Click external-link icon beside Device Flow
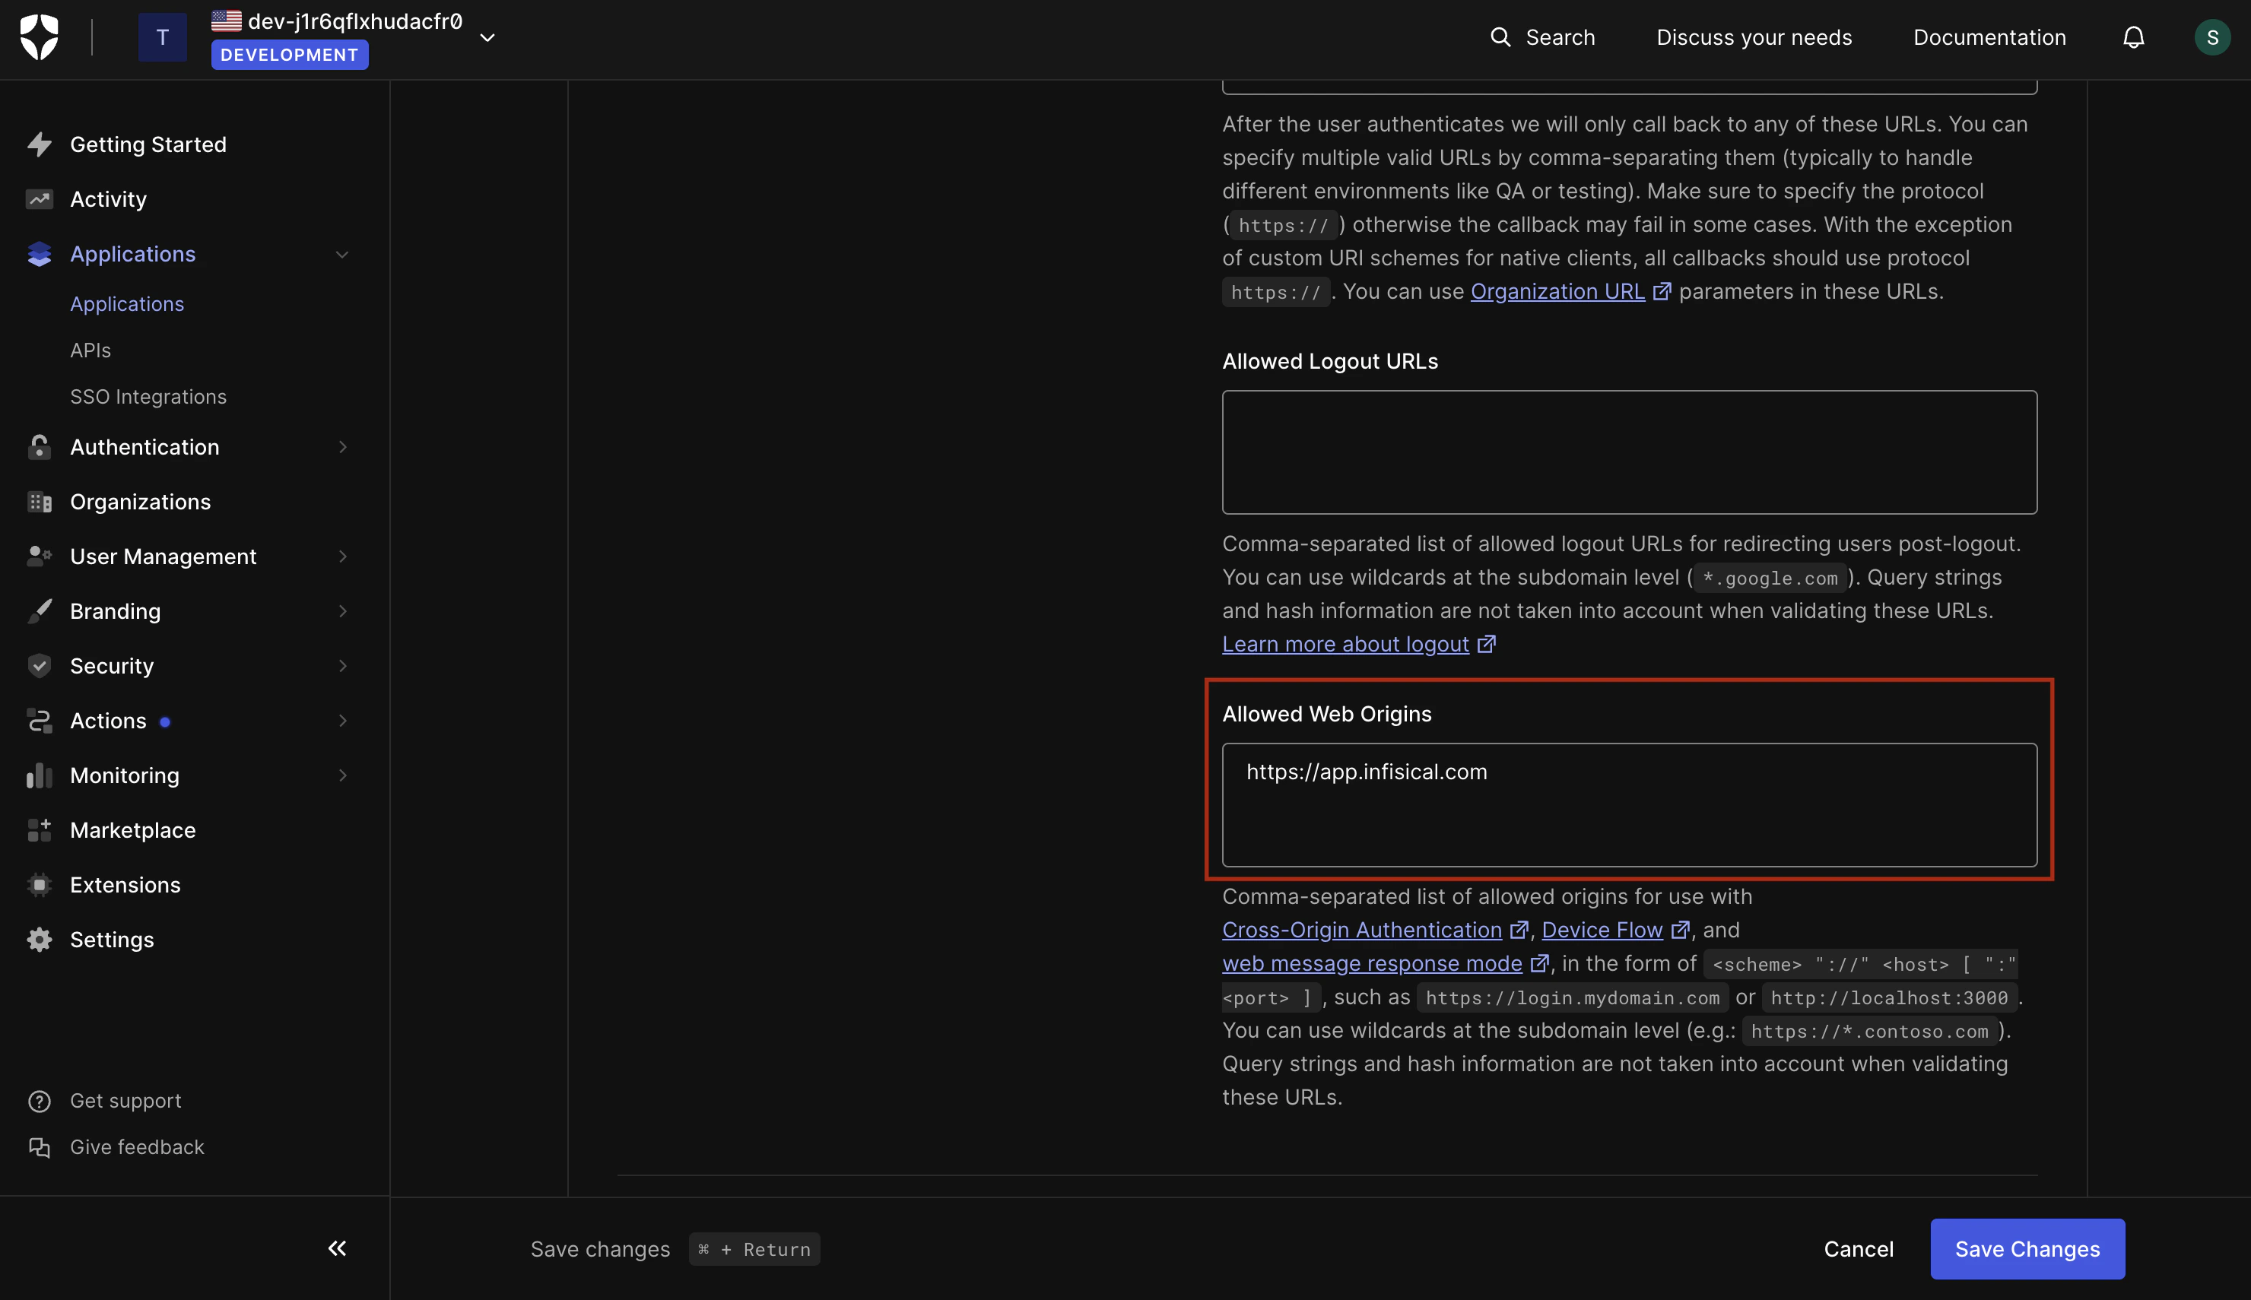This screenshot has height=1300, width=2251. (x=1680, y=930)
